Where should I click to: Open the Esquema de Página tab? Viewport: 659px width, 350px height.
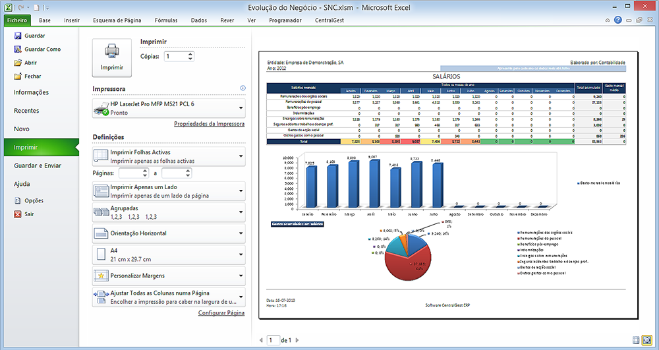117,20
